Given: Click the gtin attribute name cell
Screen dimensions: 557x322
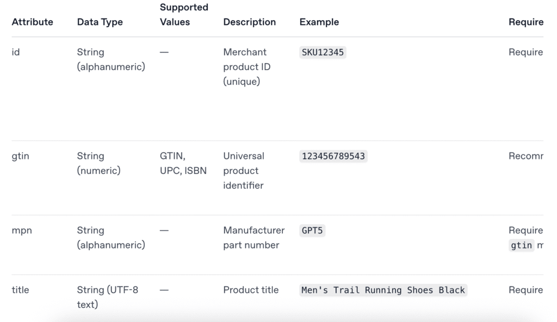Looking at the screenshot, I should click(x=20, y=156).
